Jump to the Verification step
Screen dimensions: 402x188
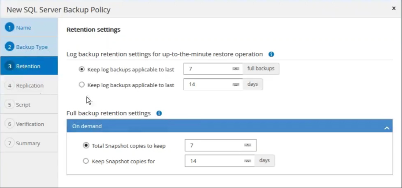[x=30, y=124]
